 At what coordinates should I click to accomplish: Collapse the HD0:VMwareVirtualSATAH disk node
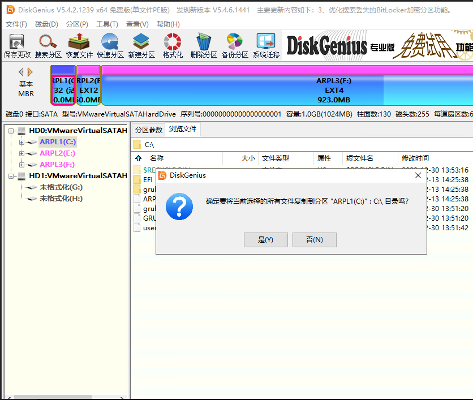point(12,130)
